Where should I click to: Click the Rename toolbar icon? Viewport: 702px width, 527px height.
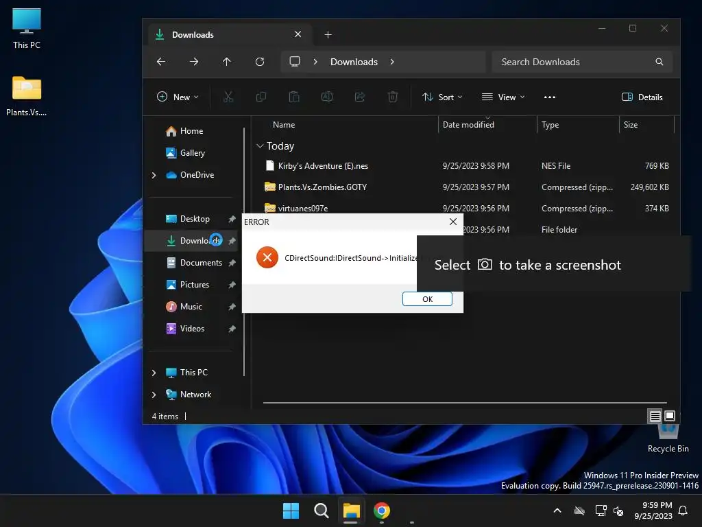point(327,97)
